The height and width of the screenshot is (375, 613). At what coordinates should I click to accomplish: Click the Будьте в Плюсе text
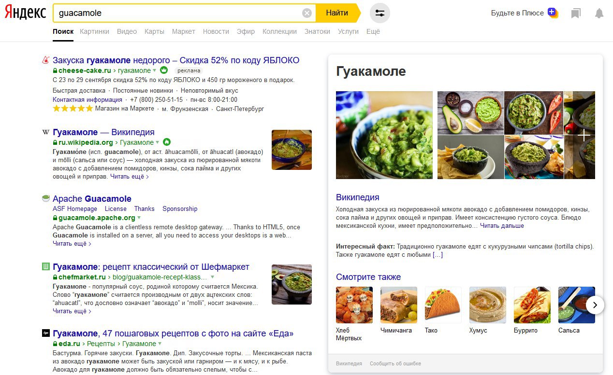coord(517,13)
